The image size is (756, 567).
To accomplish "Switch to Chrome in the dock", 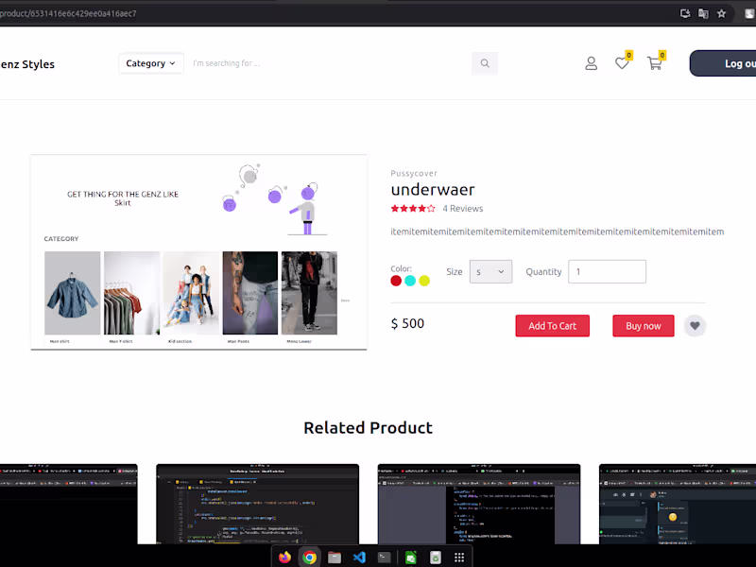I will pos(310,558).
